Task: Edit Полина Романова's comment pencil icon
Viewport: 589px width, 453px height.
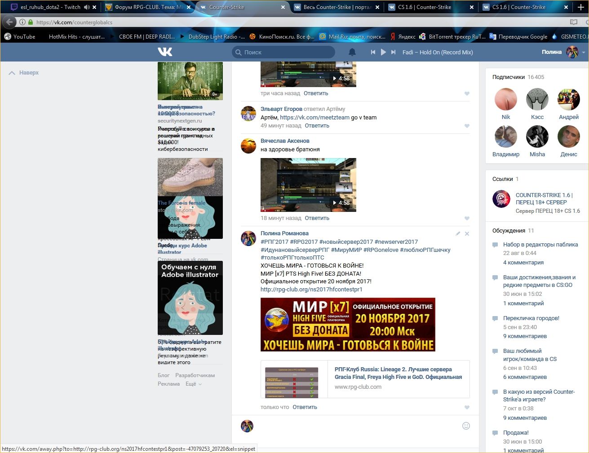Action: click(458, 233)
